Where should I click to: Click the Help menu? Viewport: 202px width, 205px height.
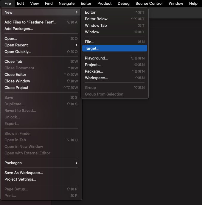(x=193, y=4)
